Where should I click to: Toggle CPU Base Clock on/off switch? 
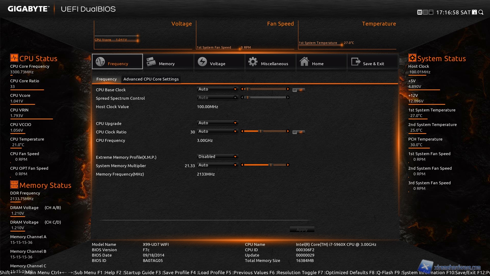pyautogui.click(x=298, y=90)
